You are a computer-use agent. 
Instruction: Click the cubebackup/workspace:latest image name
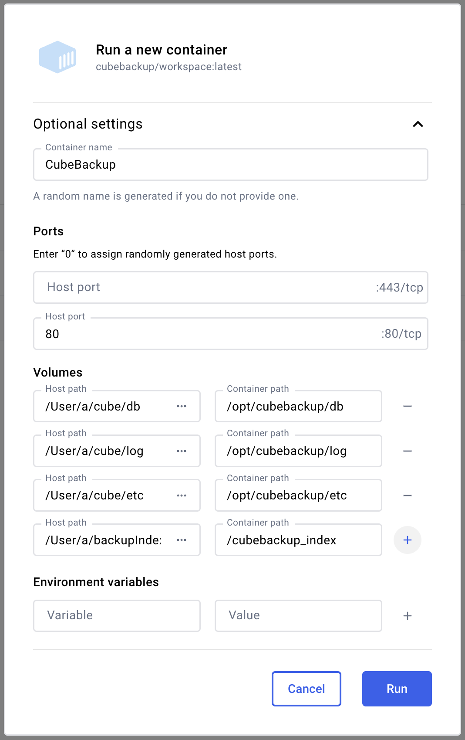[x=168, y=67]
